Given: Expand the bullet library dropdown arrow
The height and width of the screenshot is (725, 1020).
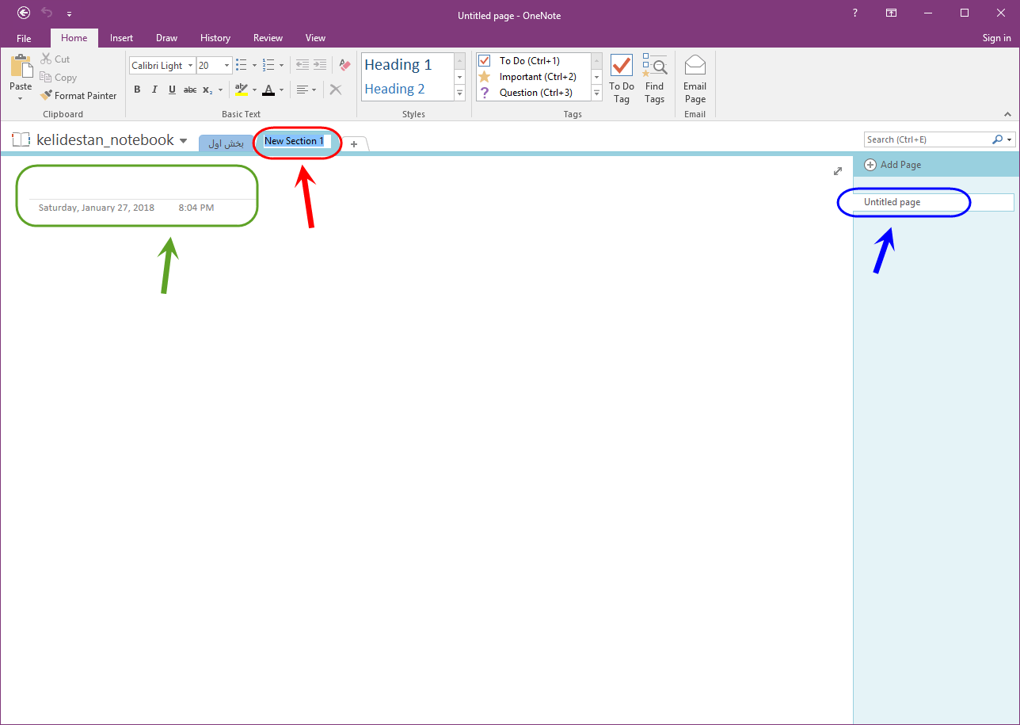Looking at the screenshot, I should coord(254,66).
